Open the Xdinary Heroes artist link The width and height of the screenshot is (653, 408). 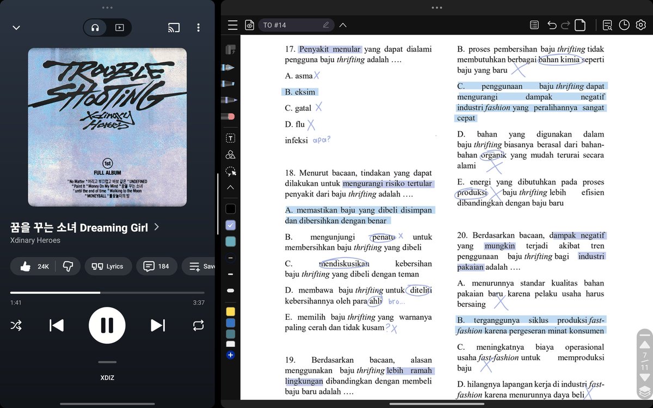pos(35,240)
